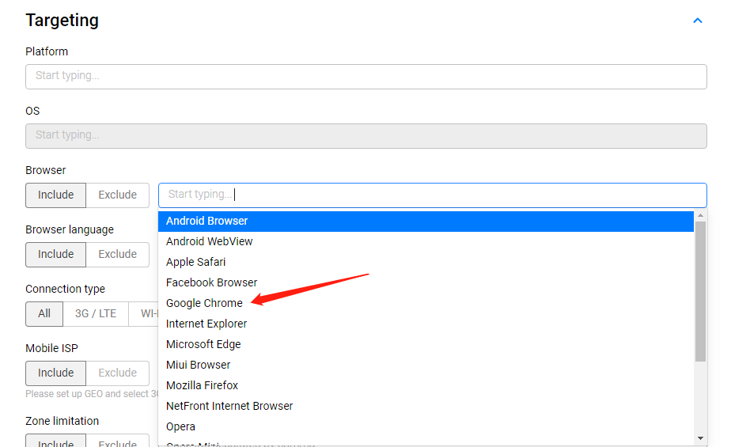Select Include for Browser language
This screenshot has width=731, height=447.
[x=55, y=254]
